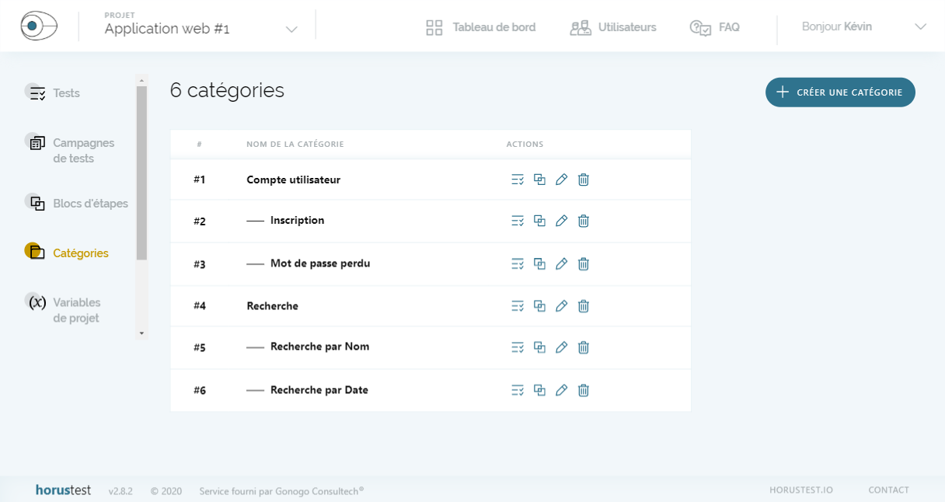Delete the Recherche par Date category
This screenshot has height=502, width=945.
coord(584,390)
